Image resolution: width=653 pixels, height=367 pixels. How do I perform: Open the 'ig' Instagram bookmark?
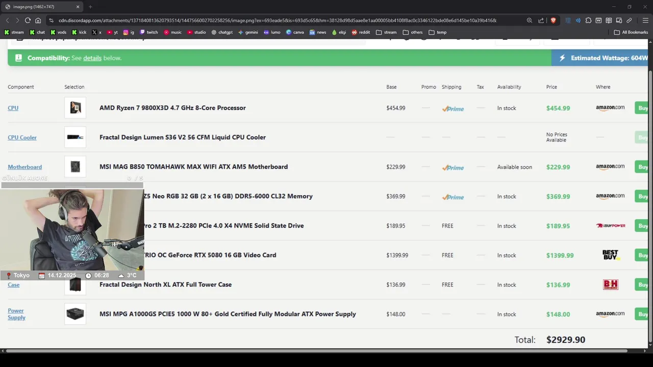pyautogui.click(x=129, y=32)
